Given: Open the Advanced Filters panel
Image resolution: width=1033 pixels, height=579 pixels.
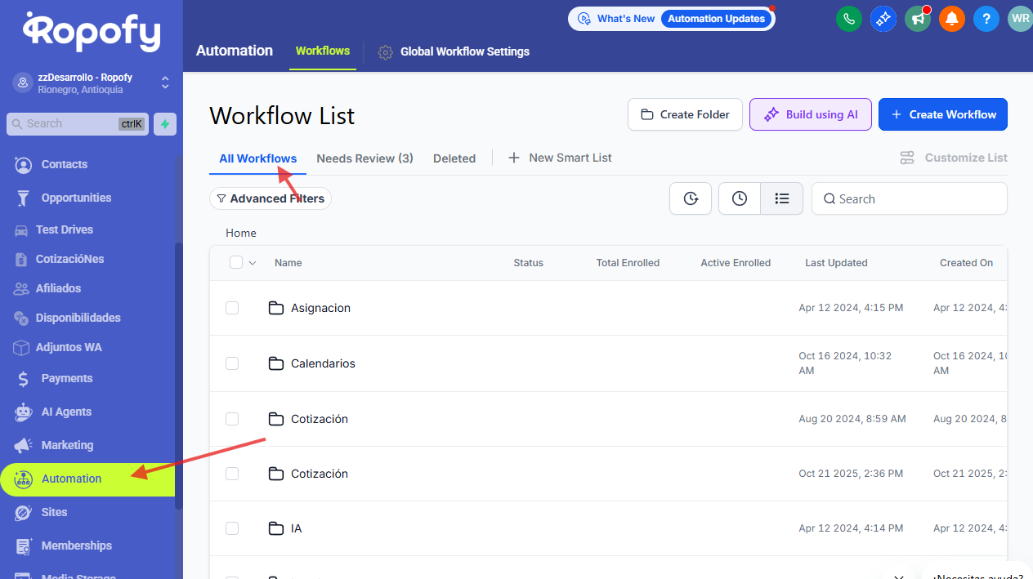Looking at the screenshot, I should 271,198.
